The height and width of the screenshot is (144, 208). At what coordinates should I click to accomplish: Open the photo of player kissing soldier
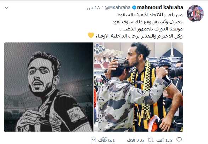pos(139,87)
